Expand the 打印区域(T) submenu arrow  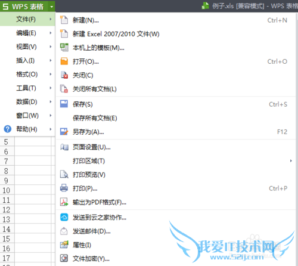(x=291, y=160)
